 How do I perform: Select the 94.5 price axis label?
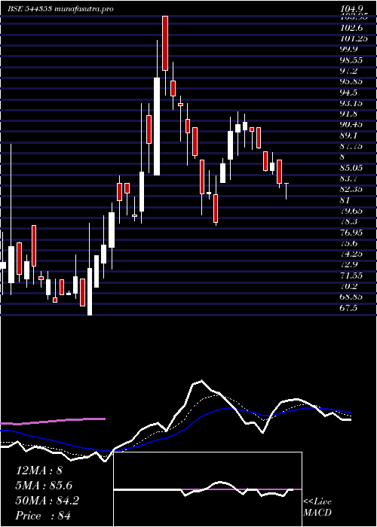click(x=349, y=93)
